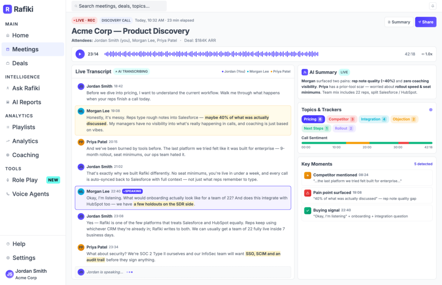Click the DISCOVERY CALL tag
The image size is (442, 285).
click(116, 20)
